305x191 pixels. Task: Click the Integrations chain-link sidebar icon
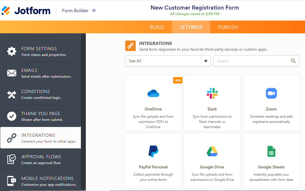(x=12, y=138)
